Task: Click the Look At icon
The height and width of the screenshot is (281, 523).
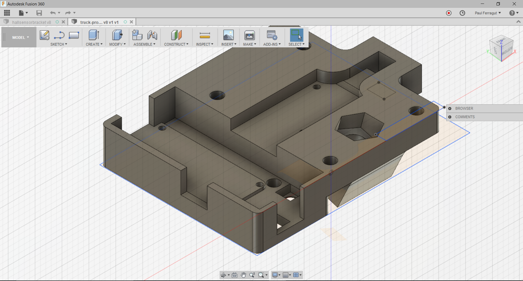Action: click(x=235, y=275)
